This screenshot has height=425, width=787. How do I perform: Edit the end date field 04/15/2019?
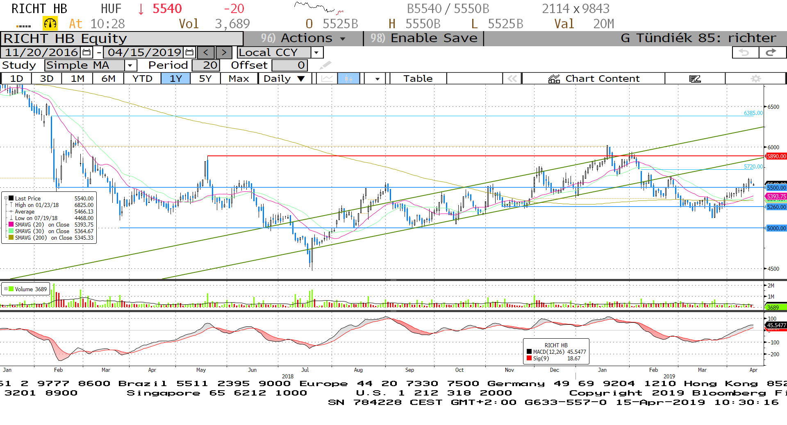coord(144,52)
